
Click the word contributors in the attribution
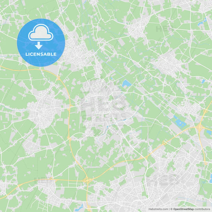coord(202,209)
